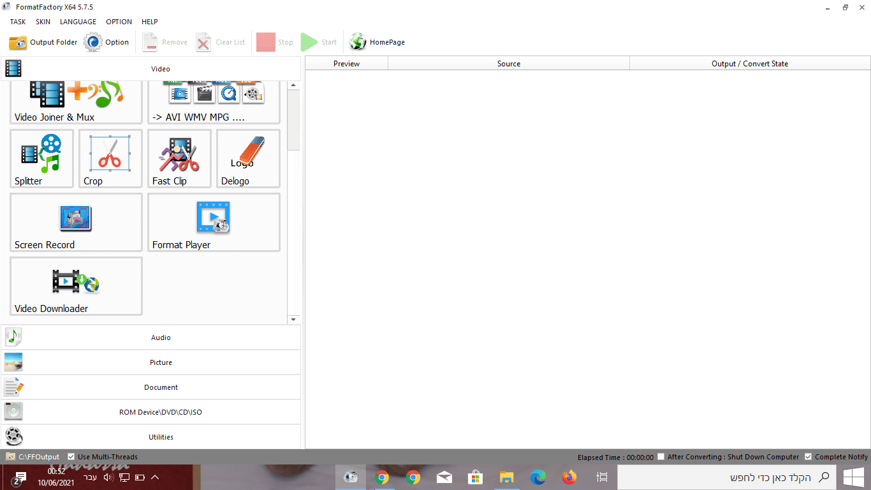Show hidden system tray icons

(x=155, y=477)
